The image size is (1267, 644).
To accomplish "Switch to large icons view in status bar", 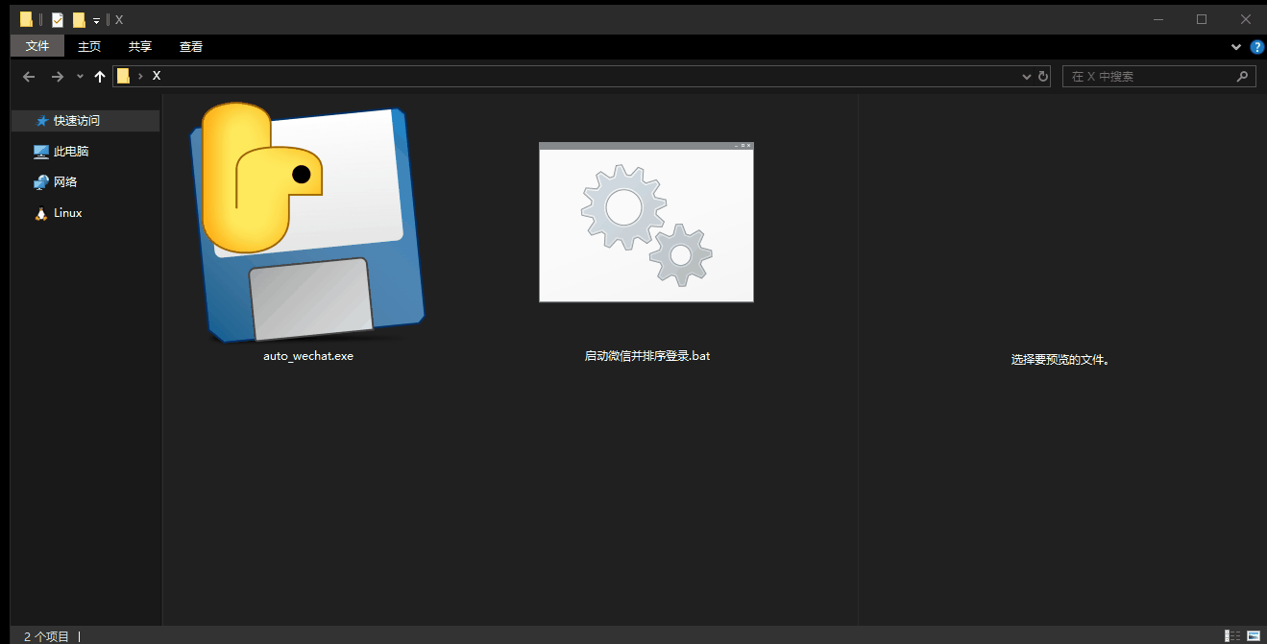I will point(1254,635).
